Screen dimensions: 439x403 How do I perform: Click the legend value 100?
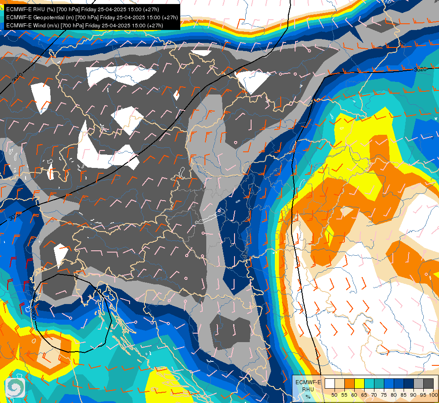[433, 395]
